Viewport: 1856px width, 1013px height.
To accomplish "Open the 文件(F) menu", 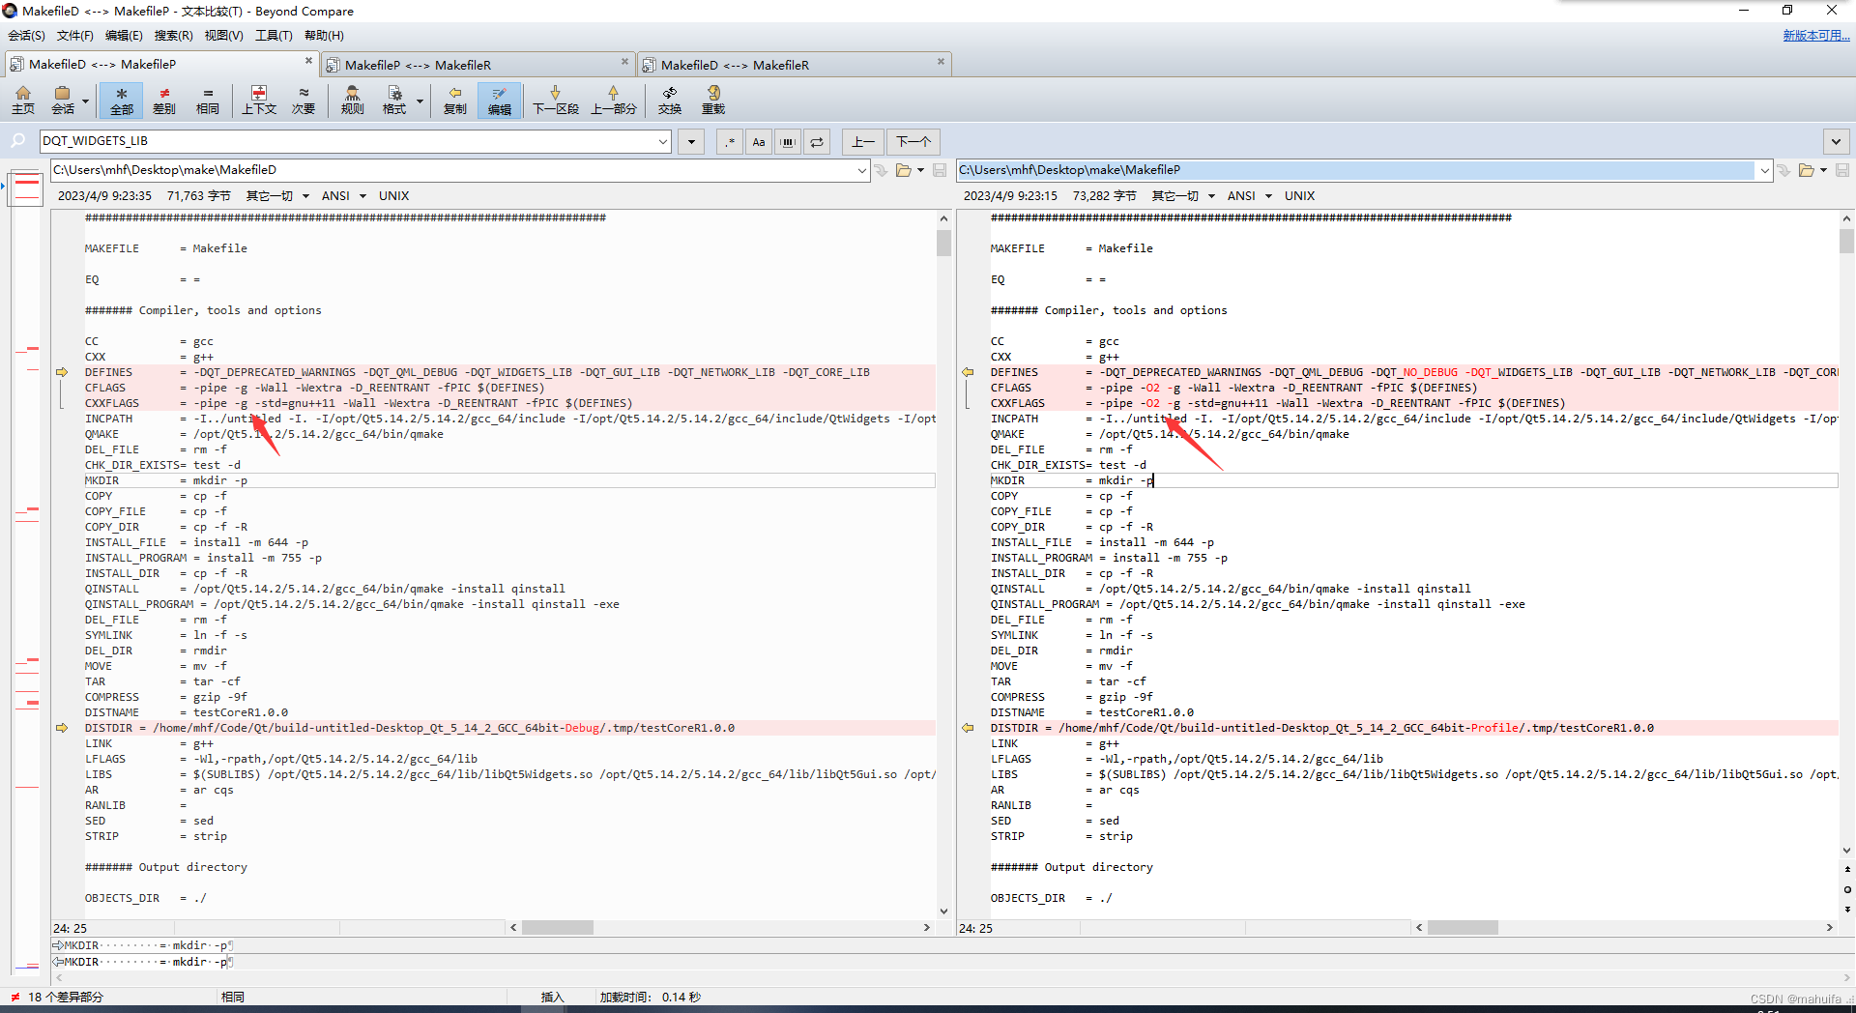I will 75,36.
